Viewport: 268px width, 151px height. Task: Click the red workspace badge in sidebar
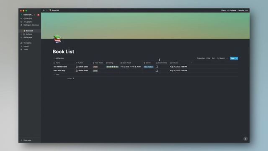coord(39,15)
